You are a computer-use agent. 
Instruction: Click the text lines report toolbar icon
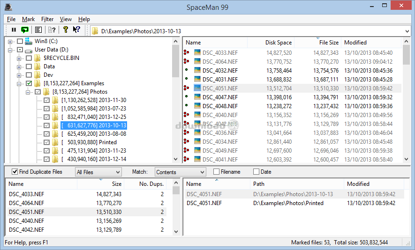click(x=38, y=30)
